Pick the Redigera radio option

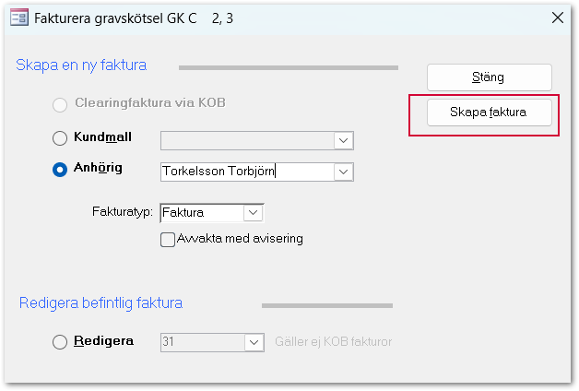61,342
